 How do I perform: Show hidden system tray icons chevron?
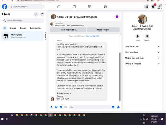pyautogui.click(x=141, y=119)
